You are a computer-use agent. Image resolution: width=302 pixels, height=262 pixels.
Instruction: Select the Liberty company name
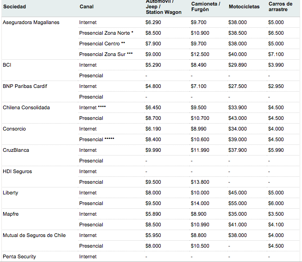point(10,193)
